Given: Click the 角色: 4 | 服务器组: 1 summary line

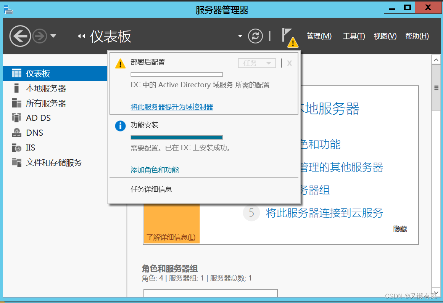Looking at the screenshot, I should point(197,278).
